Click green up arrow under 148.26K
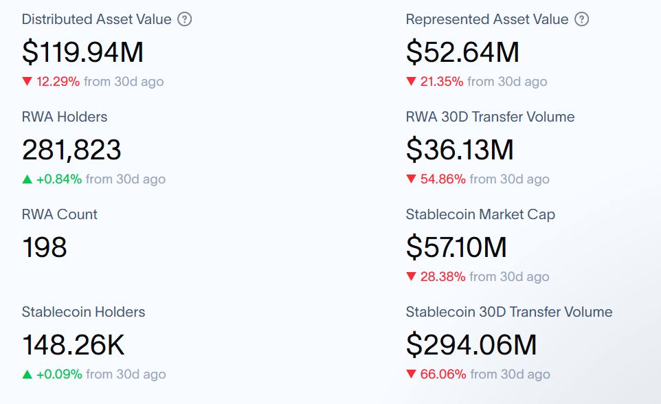Viewport: 661px width, 404px height. click(x=27, y=374)
